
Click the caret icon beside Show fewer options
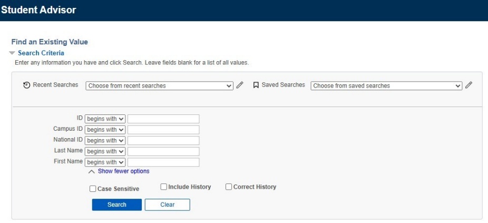(92, 172)
